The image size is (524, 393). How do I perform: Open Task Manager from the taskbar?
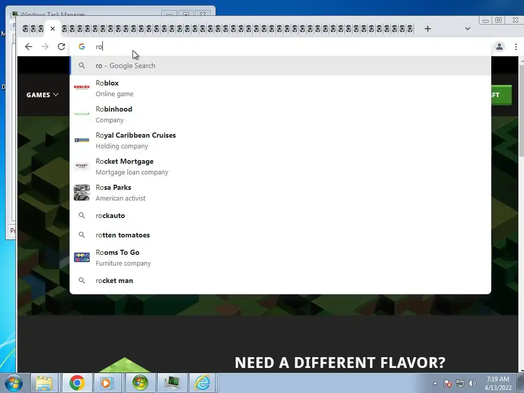click(172, 383)
